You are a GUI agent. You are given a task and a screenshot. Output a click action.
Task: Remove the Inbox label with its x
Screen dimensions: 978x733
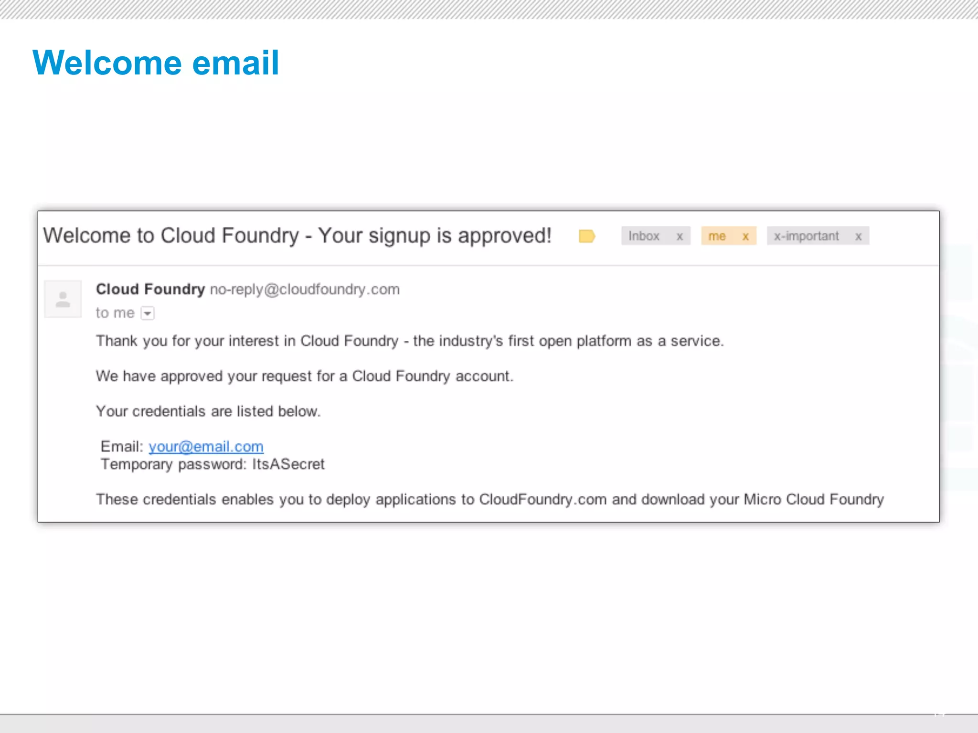680,236
